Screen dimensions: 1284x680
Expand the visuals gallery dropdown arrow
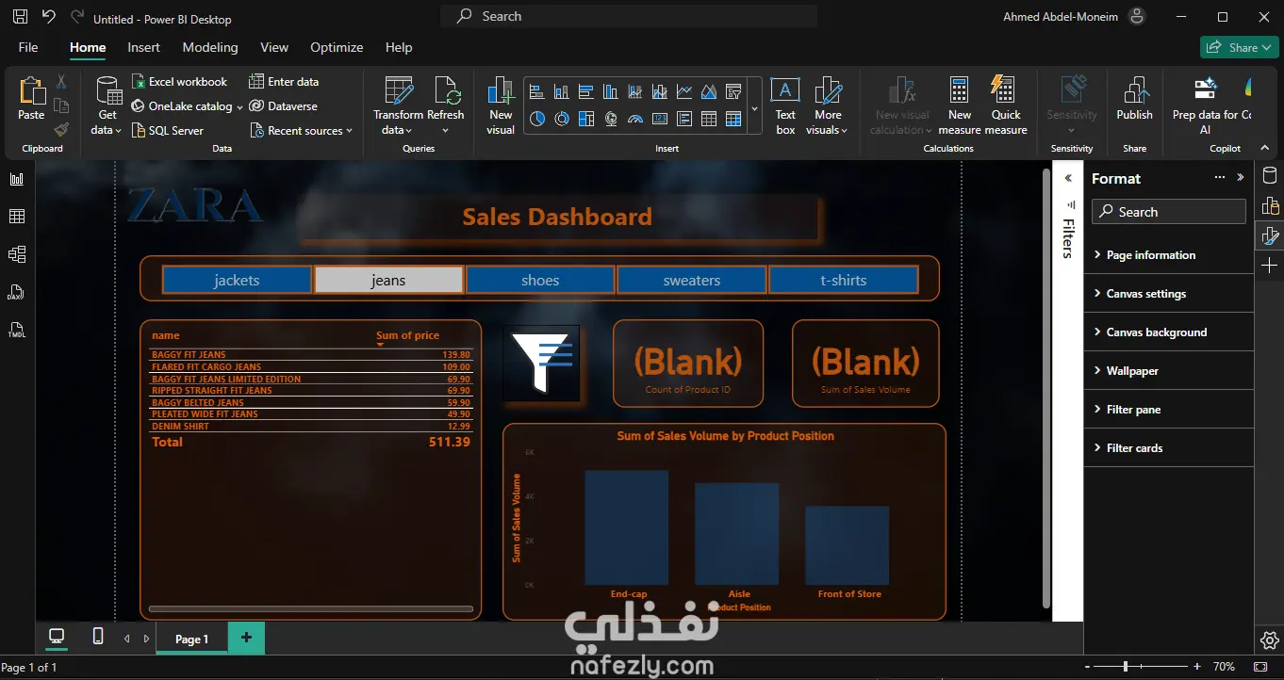[x=754, y=106]
